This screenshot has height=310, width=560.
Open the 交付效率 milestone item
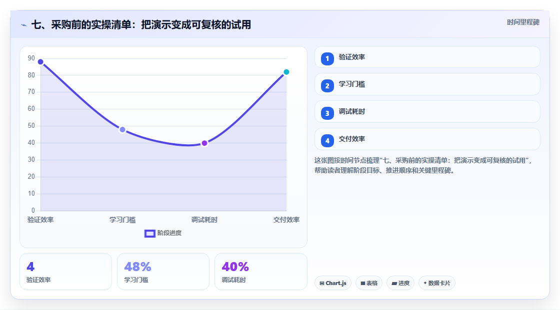coord(427,139)
